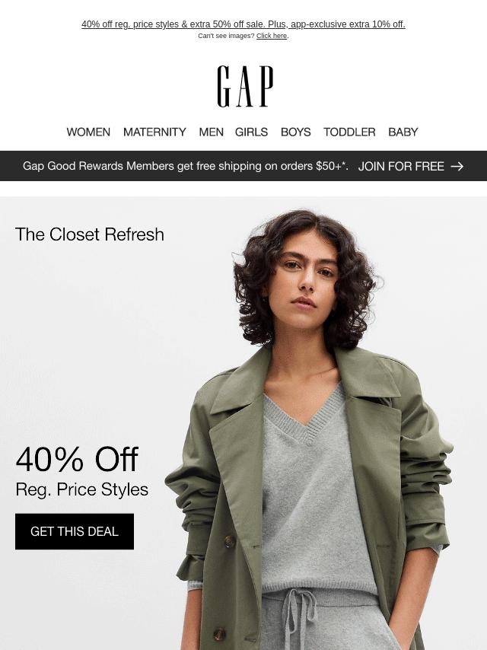Choose the Boys category
Viewport: 487px width, 650px height.
pos(295,132)
